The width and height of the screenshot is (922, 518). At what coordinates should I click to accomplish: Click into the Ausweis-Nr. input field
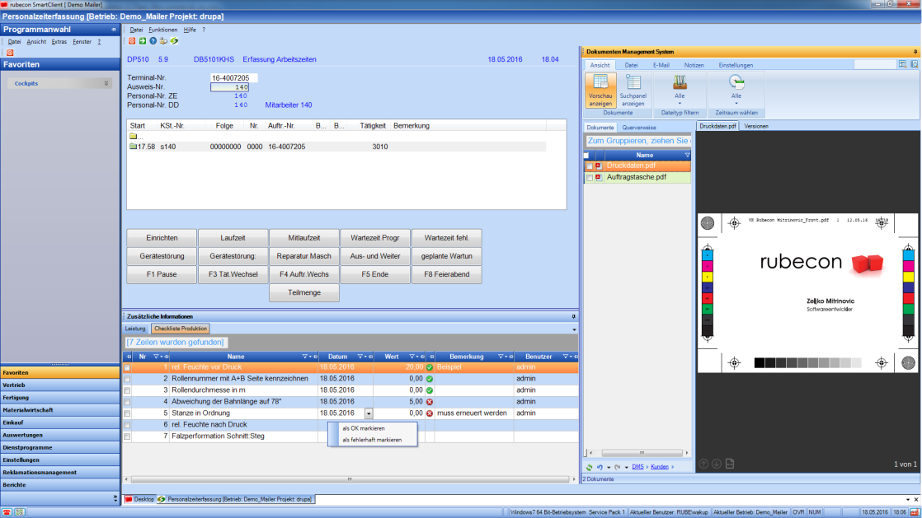(229, 87)
